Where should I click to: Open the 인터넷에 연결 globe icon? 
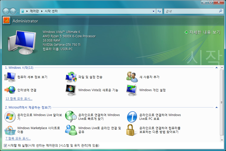coord(10,90)
